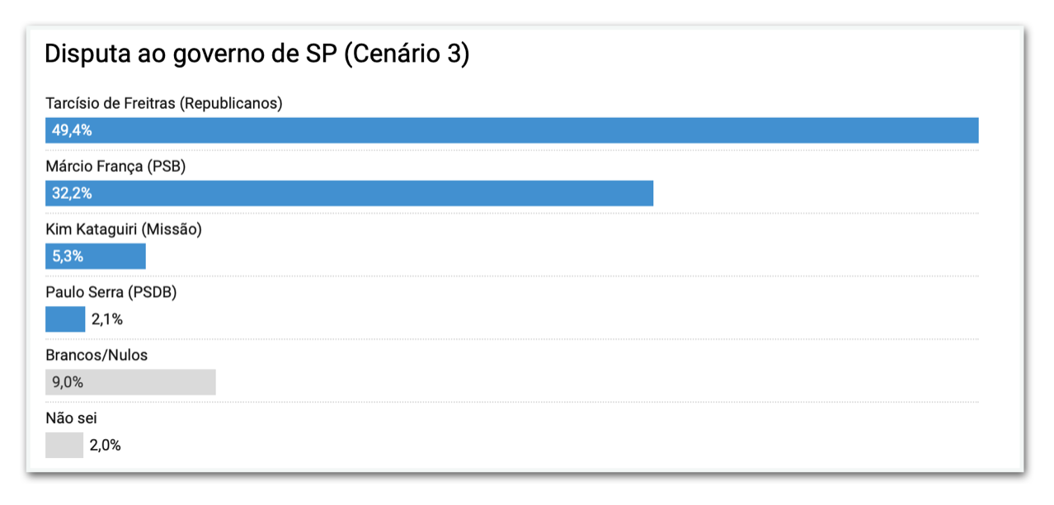Click the small gray Não sei bar
The height and width of the screenshot is (505, 1054).
tap(64, 446)
